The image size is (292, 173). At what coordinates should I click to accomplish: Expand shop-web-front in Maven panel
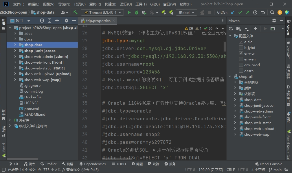(x=235, y=117)
